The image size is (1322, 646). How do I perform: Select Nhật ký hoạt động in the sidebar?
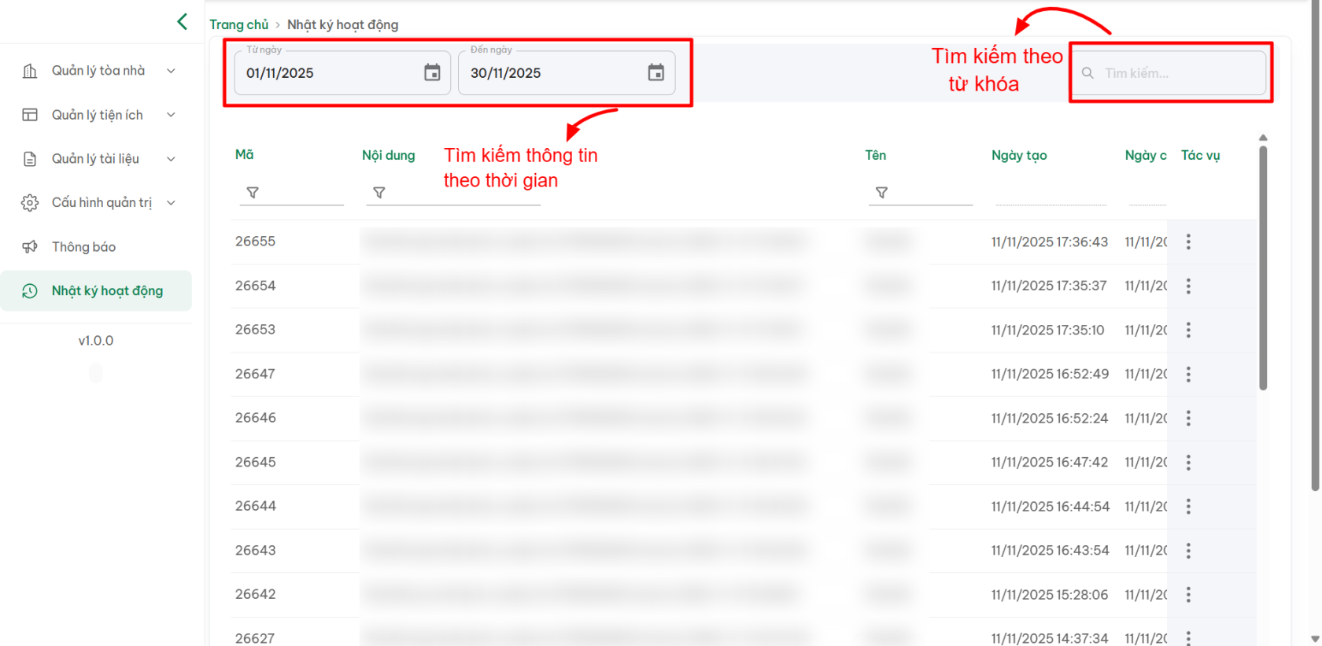[107, 291]
